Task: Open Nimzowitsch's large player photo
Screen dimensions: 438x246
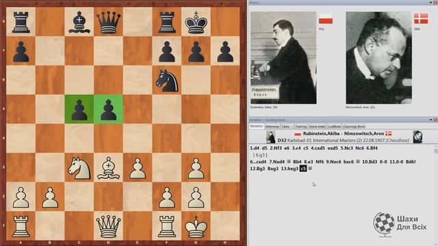Action: point(378,57)
